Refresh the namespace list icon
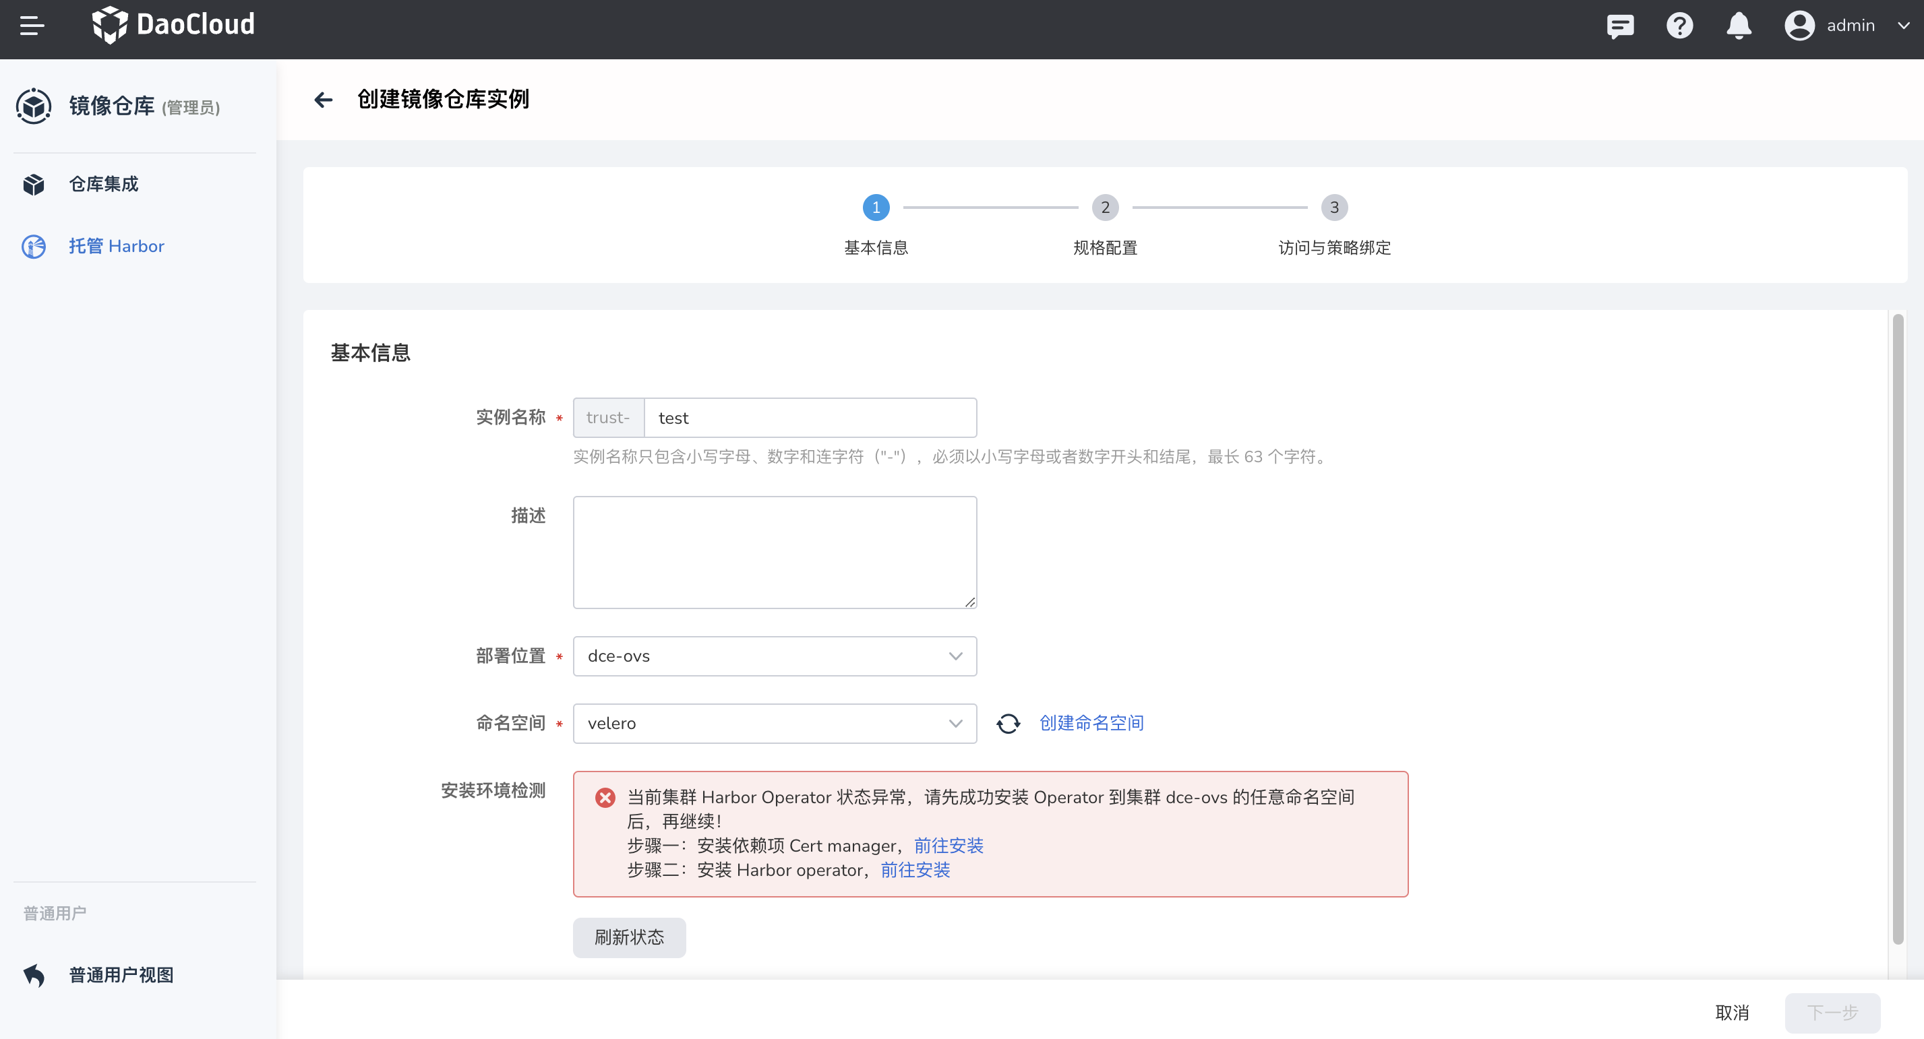 pyautogui.click(x=1008, y=723)
